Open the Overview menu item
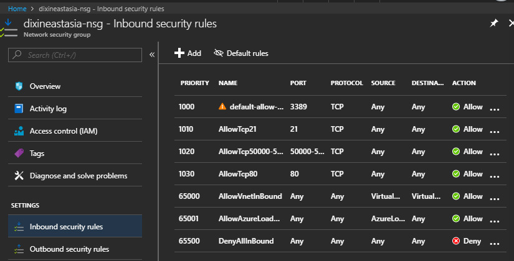The width and height of the screenshot is (514, 261). pos(75,86)
